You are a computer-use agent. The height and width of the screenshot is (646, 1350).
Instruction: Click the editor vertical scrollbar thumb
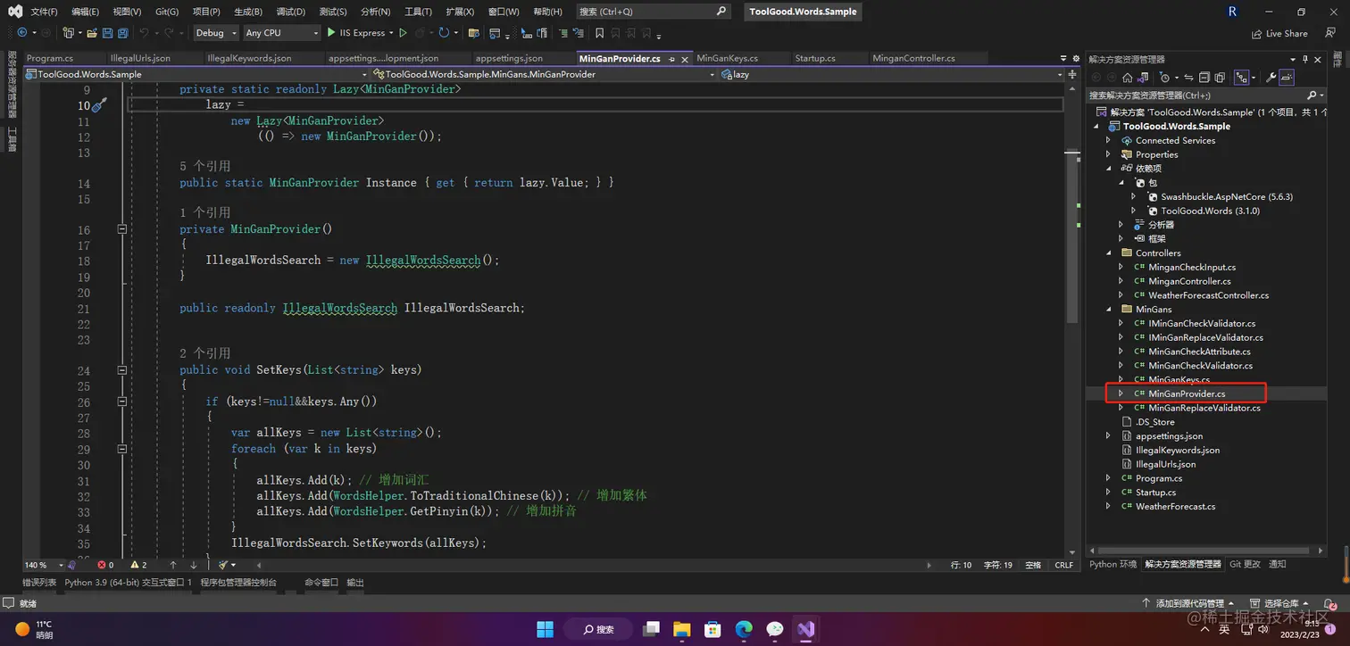(x=1074, y=237)
